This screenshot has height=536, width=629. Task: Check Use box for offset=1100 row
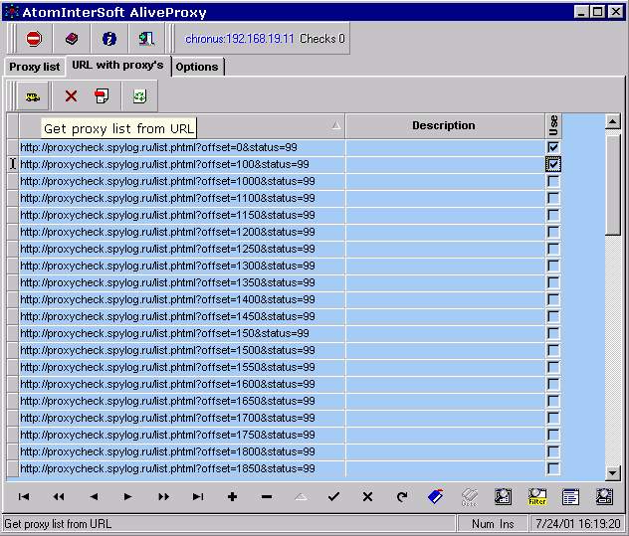(553, 198)
